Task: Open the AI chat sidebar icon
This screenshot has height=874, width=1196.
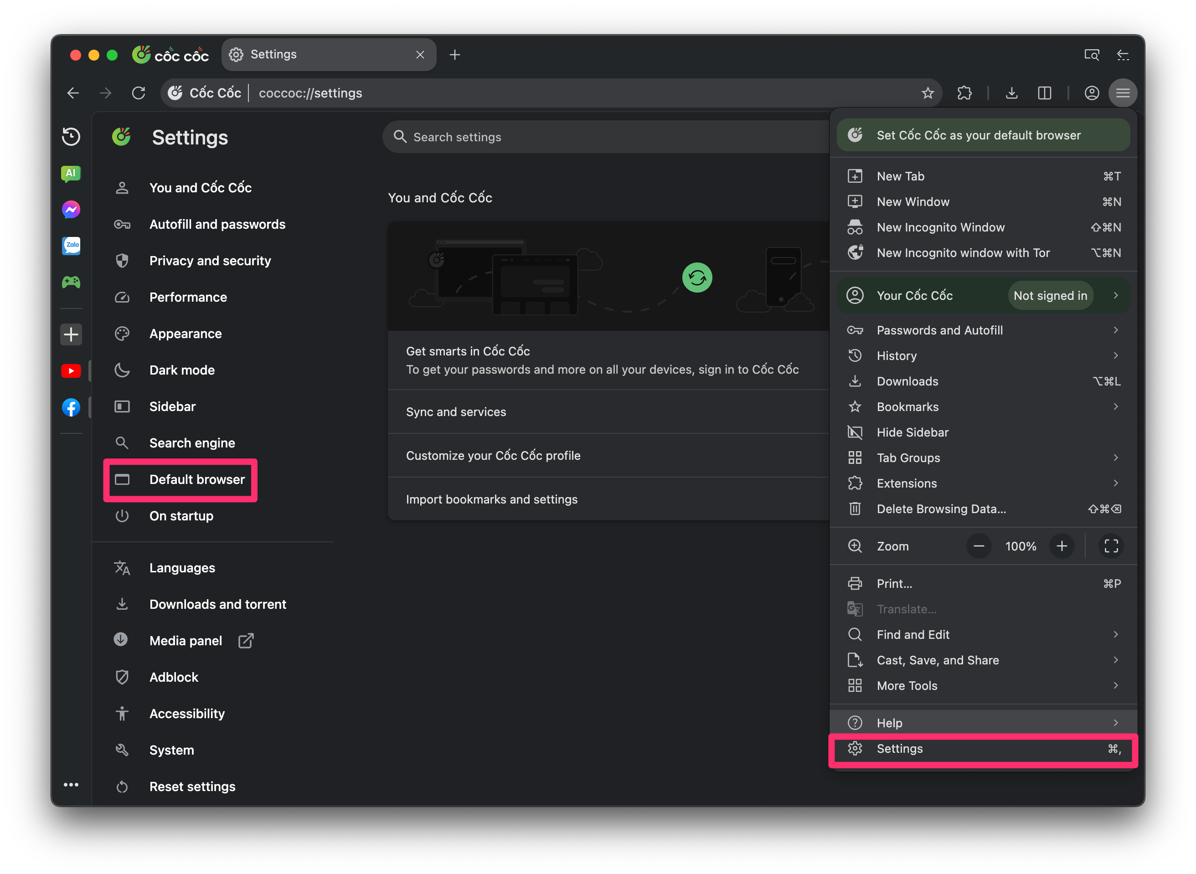Action: pyautogui.click(x=71, y=173)
